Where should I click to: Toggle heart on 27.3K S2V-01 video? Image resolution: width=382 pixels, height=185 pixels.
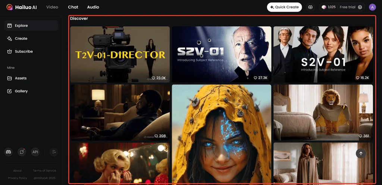pos(256,78)
